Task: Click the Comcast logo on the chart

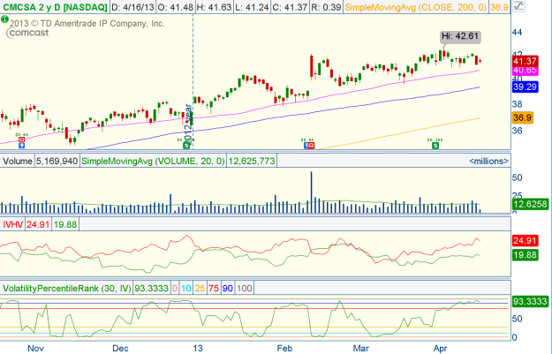Action: click(26, 35)
